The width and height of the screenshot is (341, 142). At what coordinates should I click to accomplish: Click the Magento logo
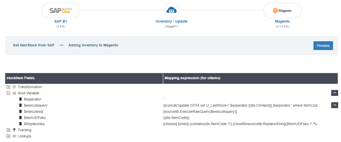pyautogui.click(x=282, y=11)
